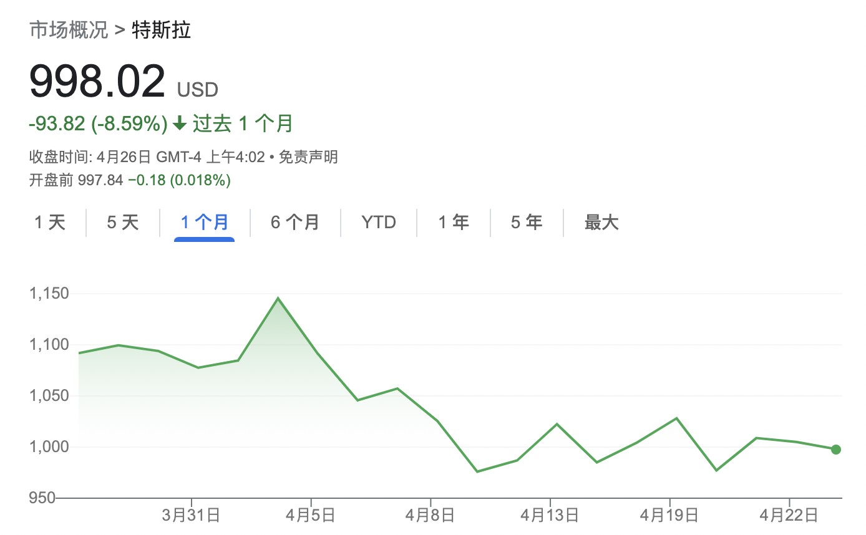Click the -93.82 (-8.59%) change text
Viewport: 866px width, 535px height.
[98, 124]
